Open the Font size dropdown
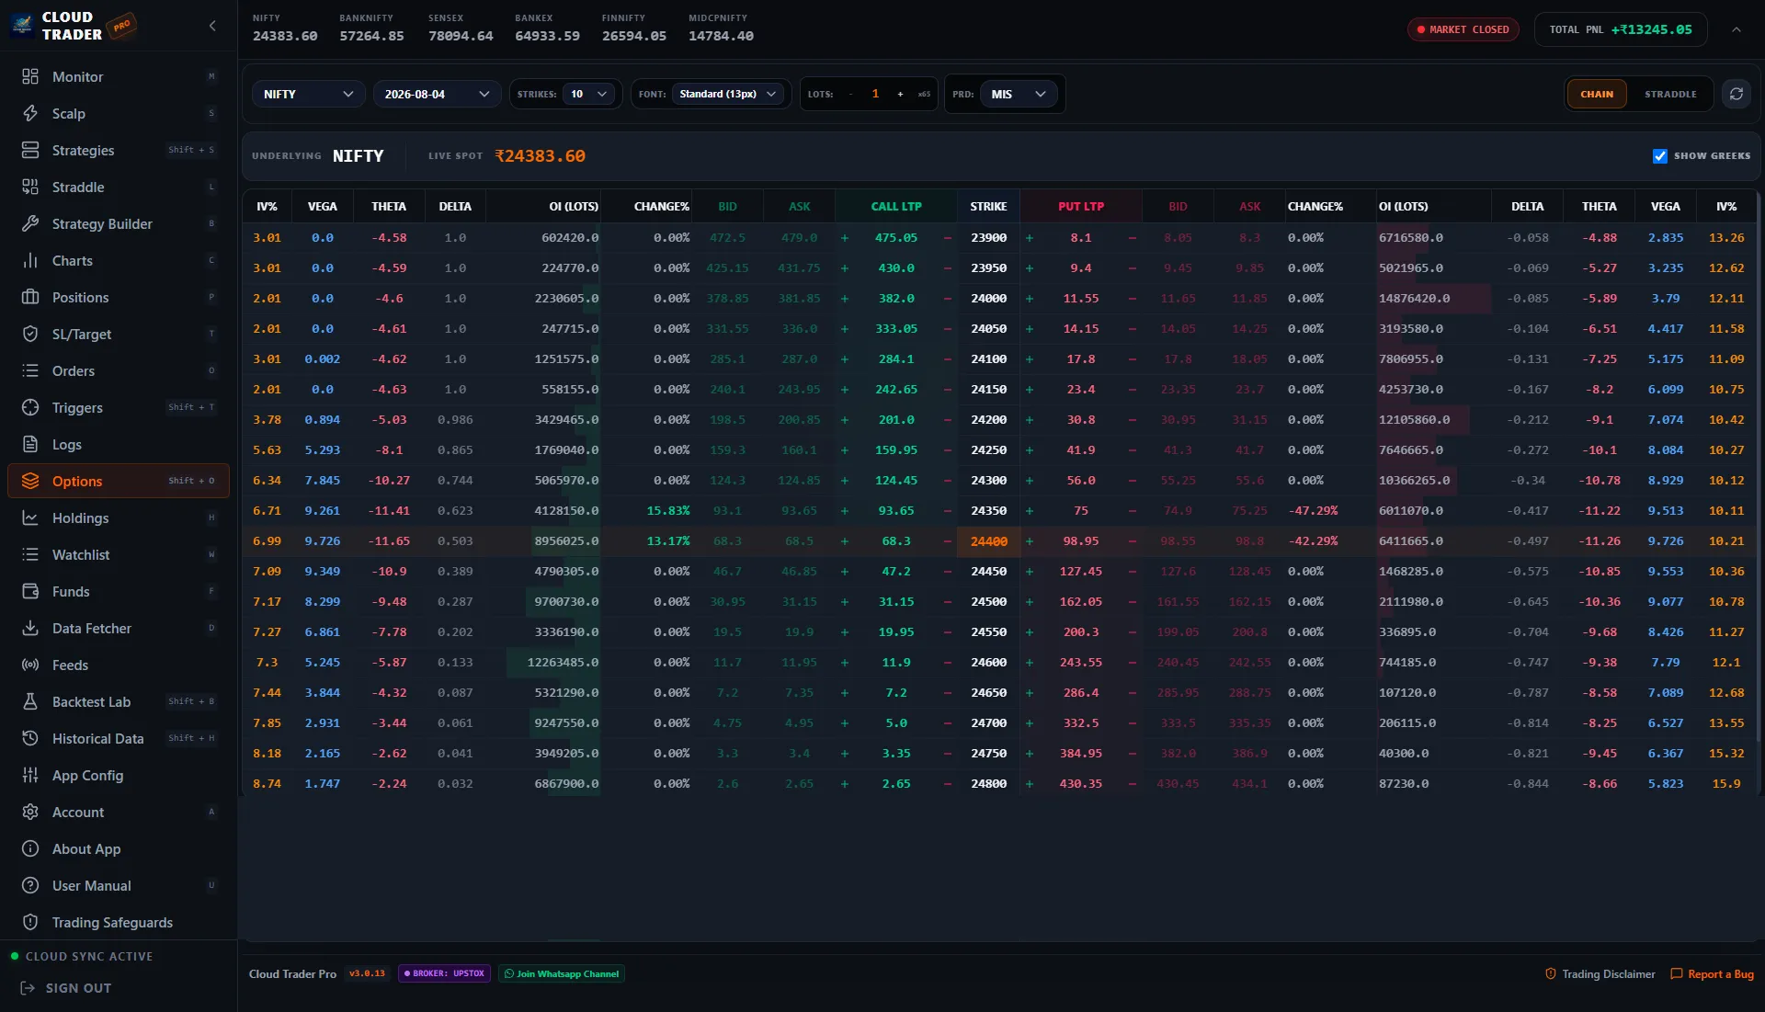The image size is (1765, 1012). (728, 94)
